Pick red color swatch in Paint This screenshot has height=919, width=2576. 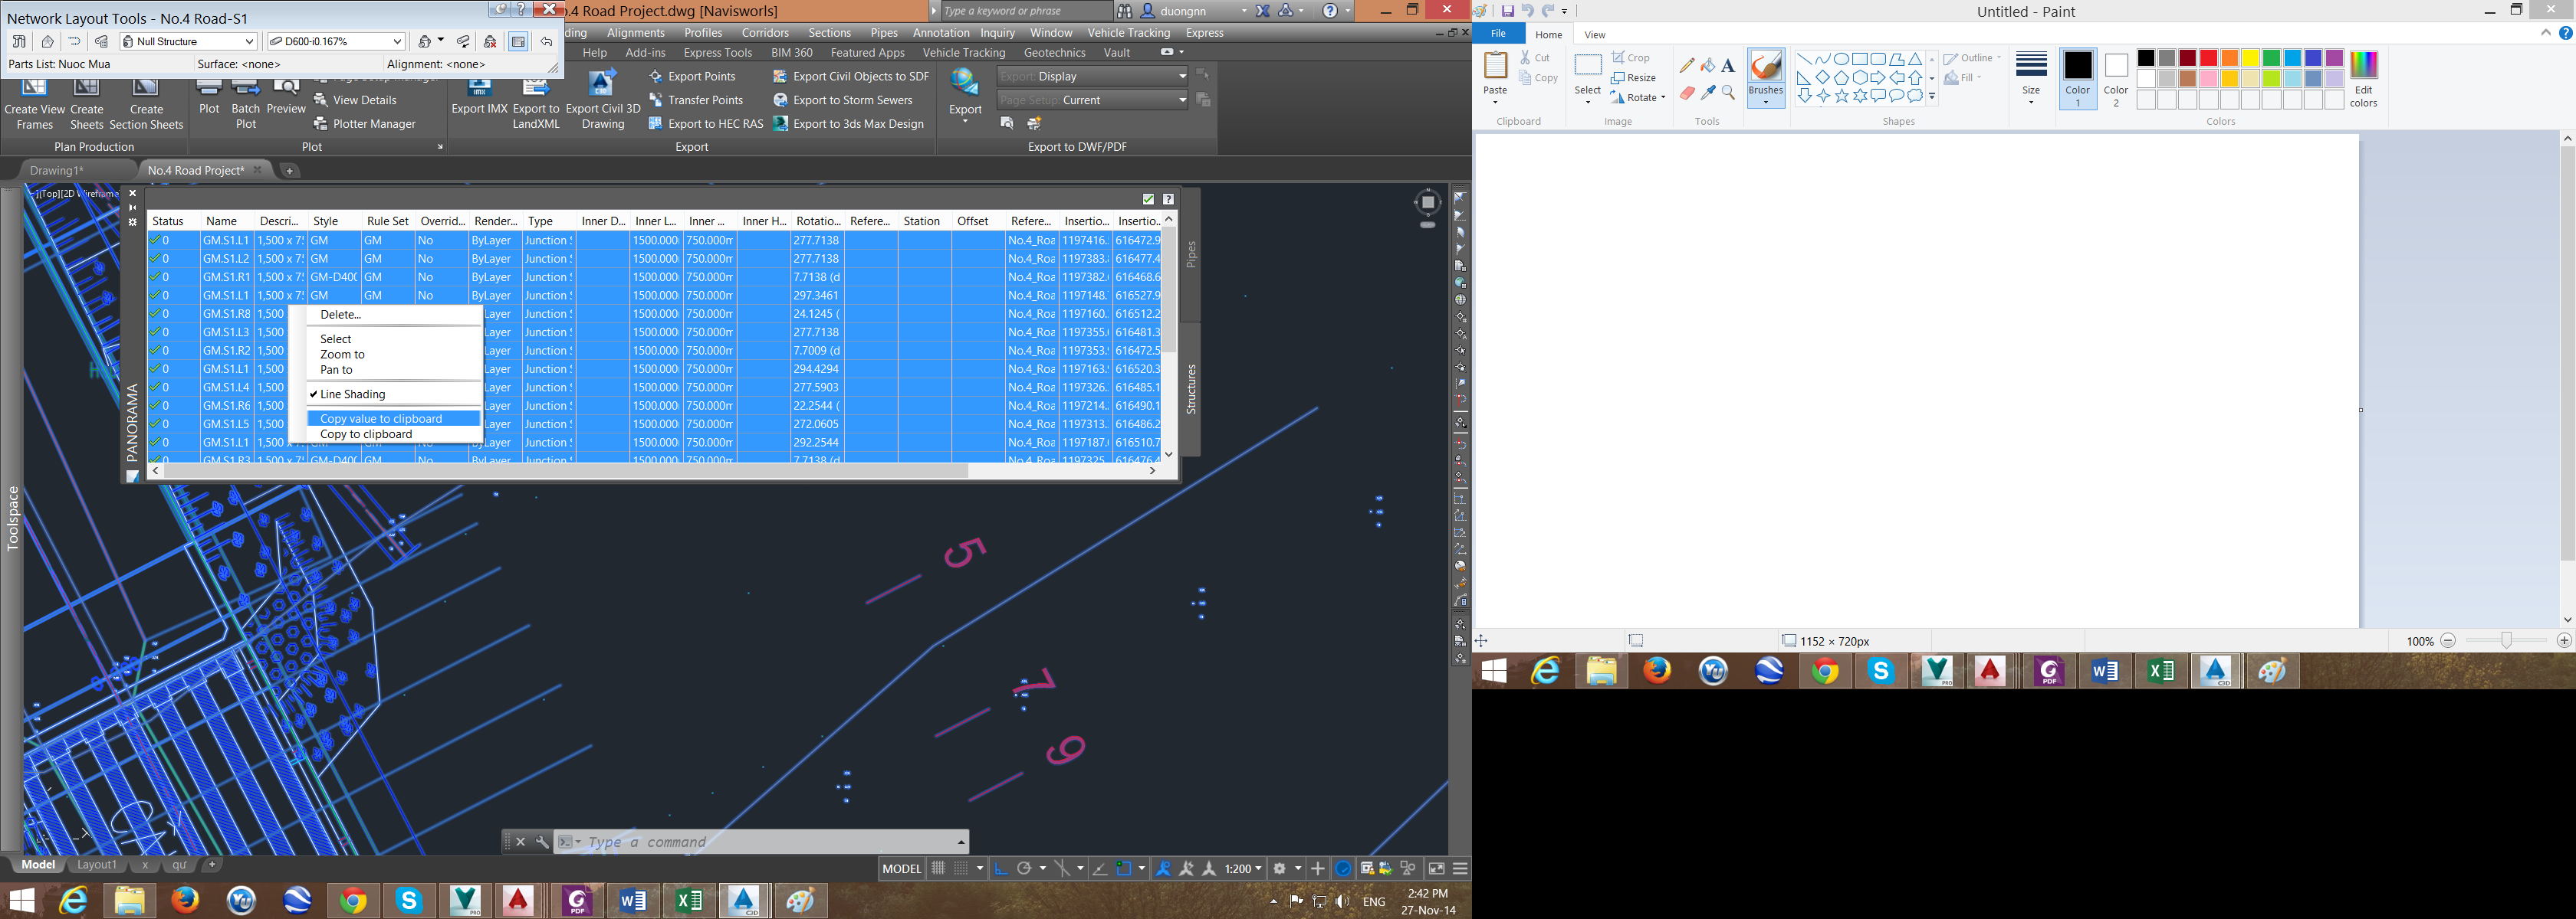[2208, 58]
